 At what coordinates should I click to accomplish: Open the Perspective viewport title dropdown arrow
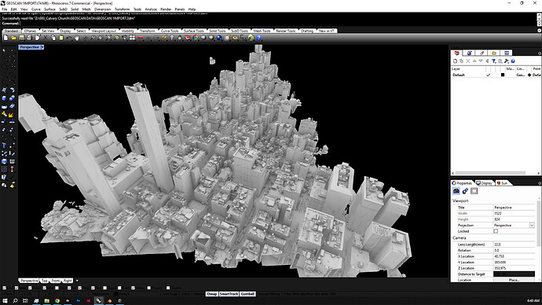pos(42,47)
